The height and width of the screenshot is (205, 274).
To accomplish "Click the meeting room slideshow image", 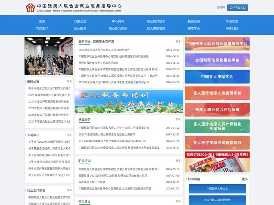I will 49,56.
